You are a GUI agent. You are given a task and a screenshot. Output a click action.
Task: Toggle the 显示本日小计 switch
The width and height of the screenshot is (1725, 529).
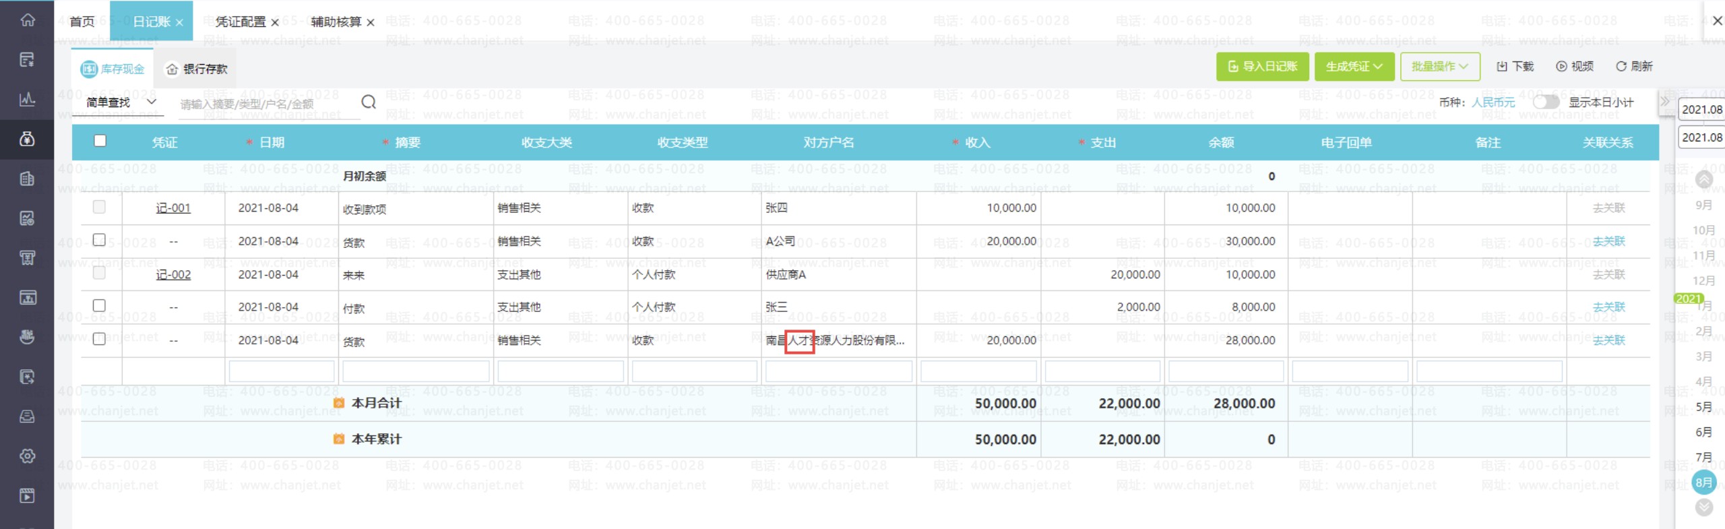(x=1546, y=102)
